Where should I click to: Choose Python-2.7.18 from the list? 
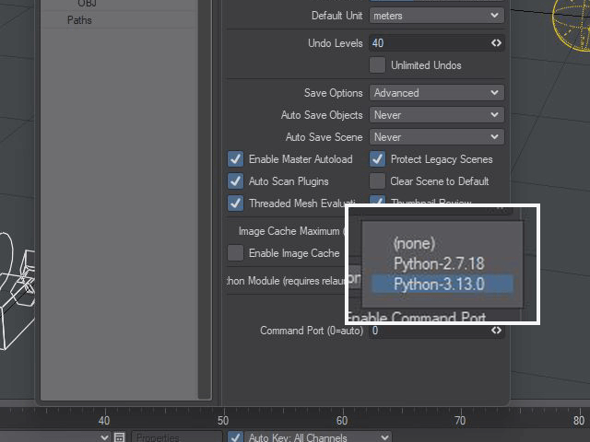coord(438,264)
